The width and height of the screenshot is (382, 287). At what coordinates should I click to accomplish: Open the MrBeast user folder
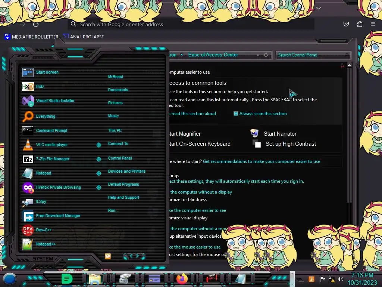116,77
